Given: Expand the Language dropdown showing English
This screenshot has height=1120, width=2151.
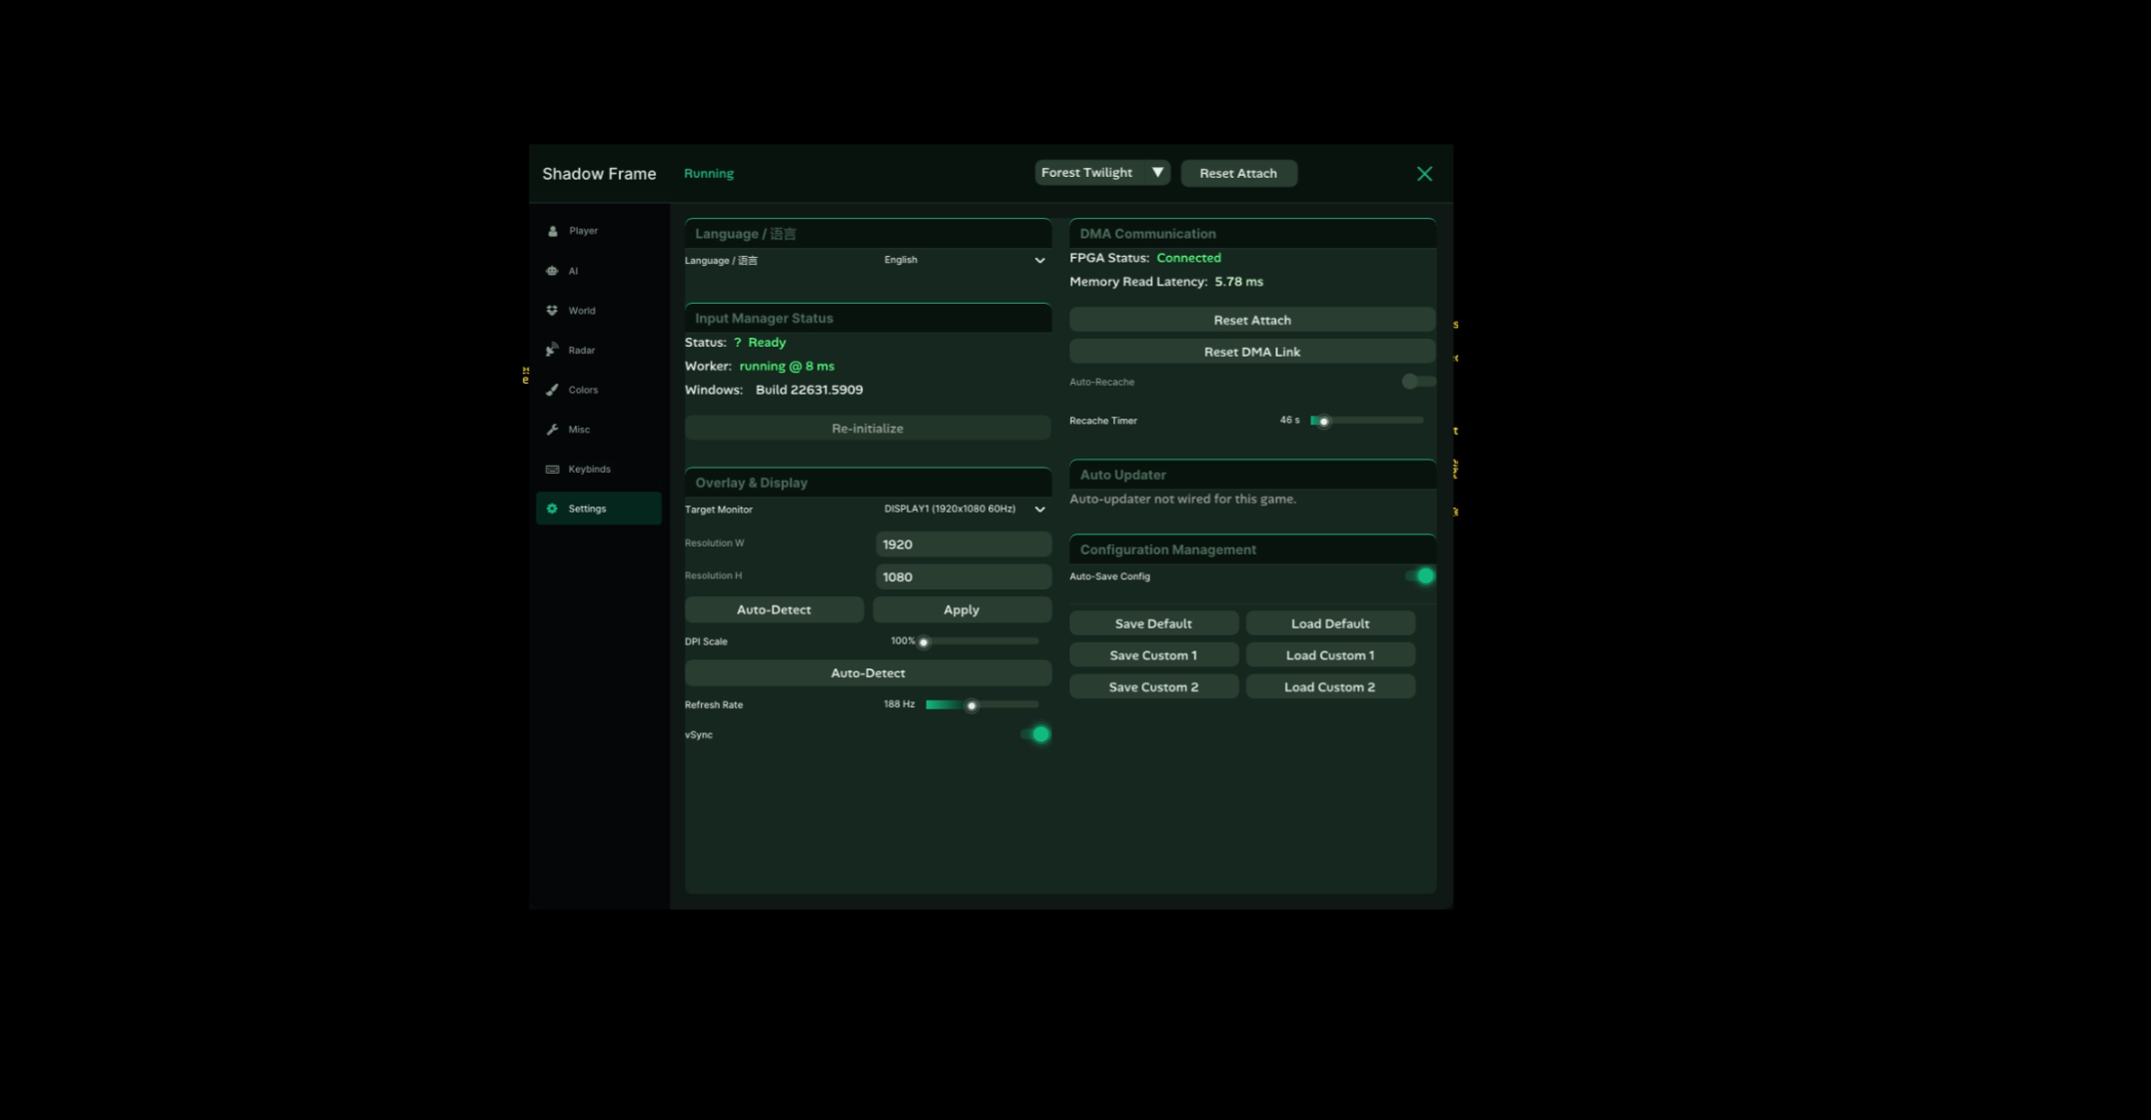Looking at the screenshot, I should (x=964, y=260).
